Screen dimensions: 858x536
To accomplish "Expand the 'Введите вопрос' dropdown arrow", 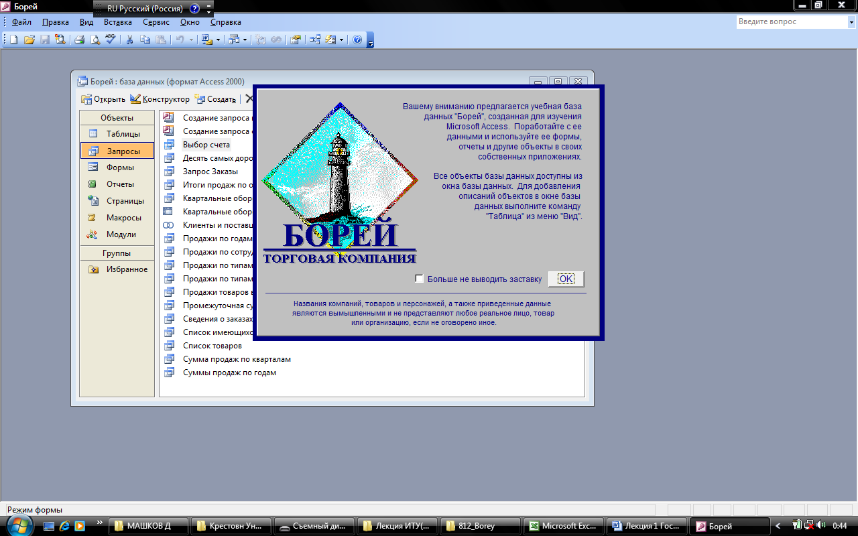I will click(851, 21).
